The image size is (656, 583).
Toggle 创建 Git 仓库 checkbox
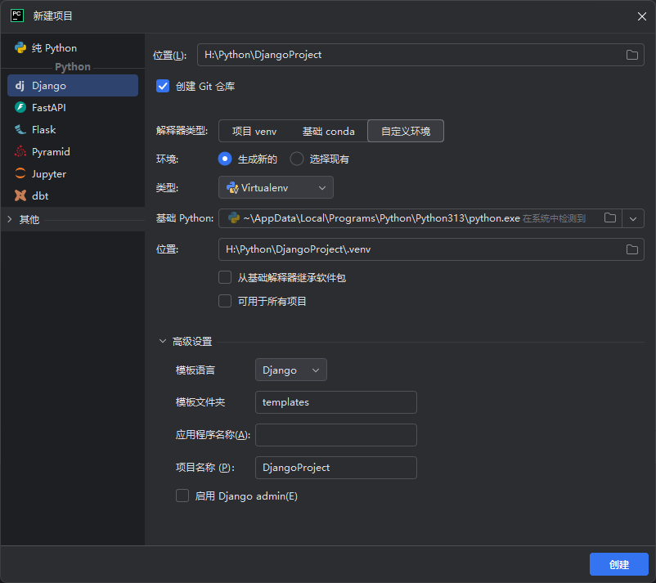click(163, 86)
